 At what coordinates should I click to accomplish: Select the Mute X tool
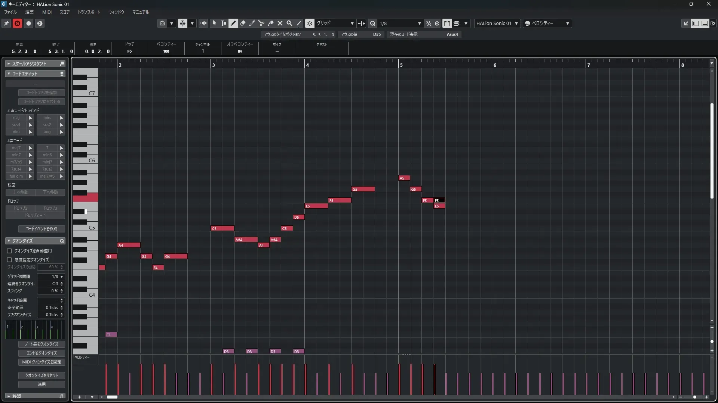pyautogui.click(x=280, y=23)
